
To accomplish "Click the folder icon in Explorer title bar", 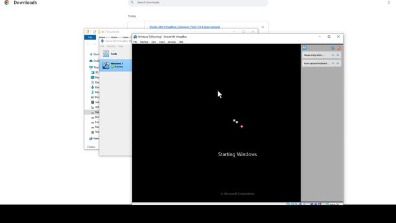I will 88,32.
